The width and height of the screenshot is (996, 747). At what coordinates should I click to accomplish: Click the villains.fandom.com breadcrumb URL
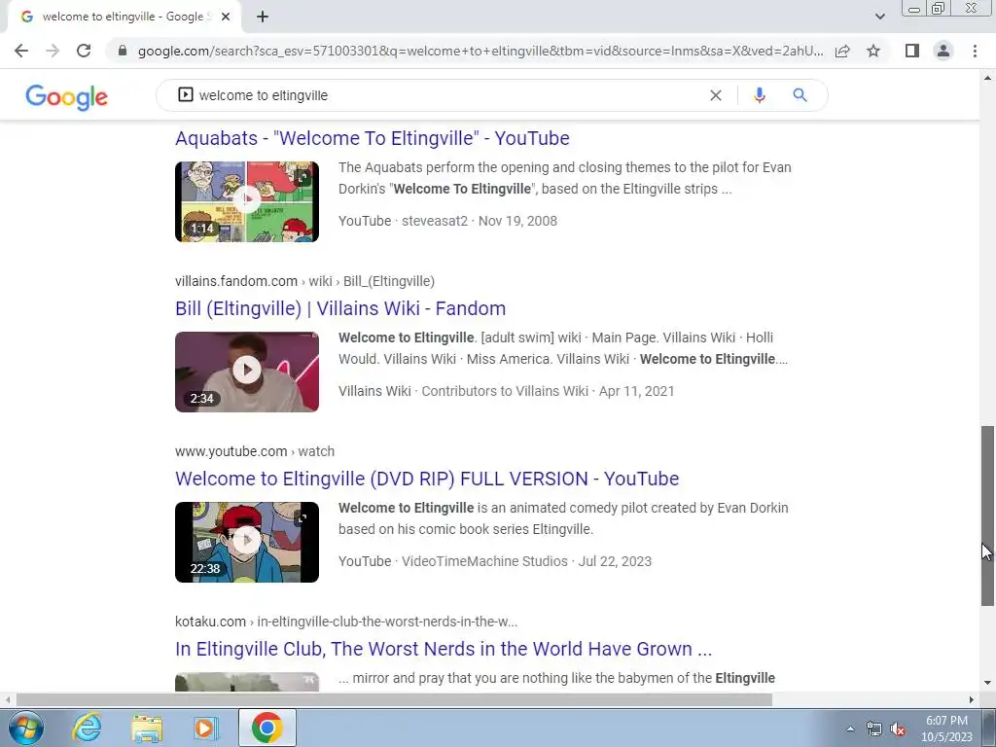(304, 281)
